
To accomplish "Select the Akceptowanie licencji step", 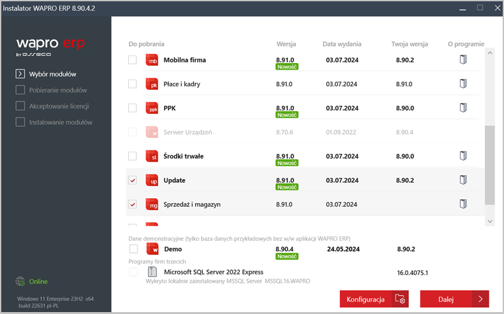I will click(52, 106).
